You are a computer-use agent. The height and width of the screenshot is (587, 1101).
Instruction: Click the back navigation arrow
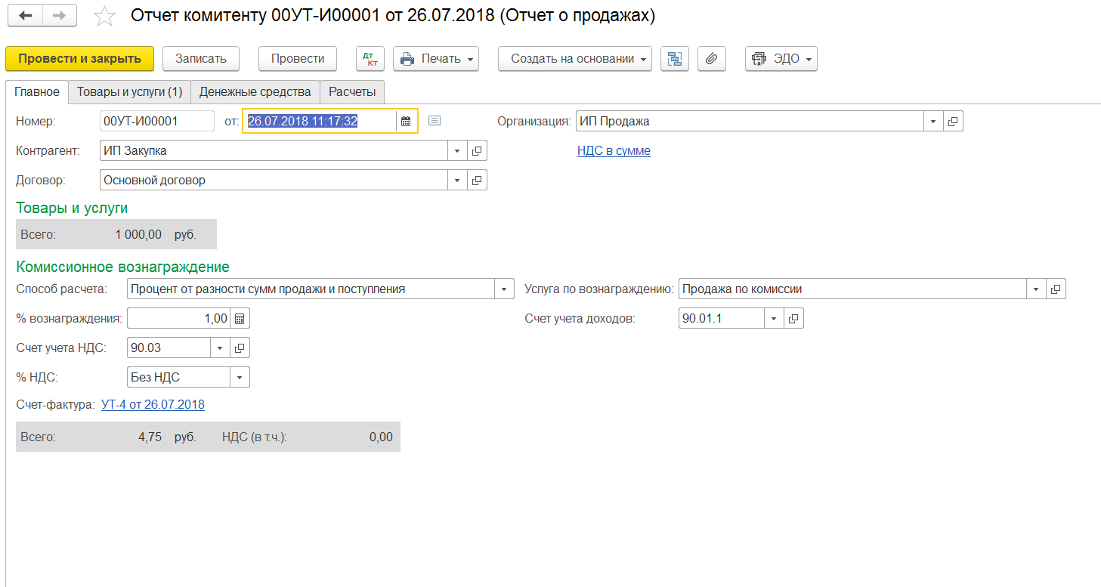pos(25,16)
